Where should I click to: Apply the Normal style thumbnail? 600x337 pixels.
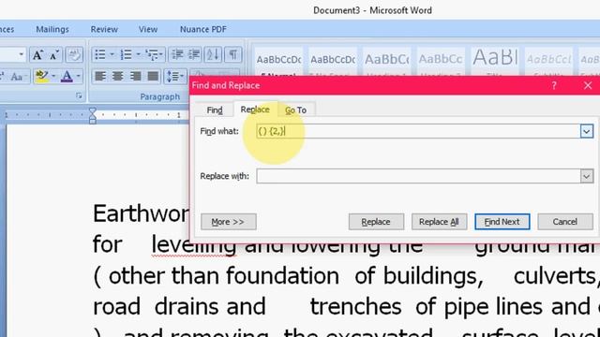tap(278, 63)
